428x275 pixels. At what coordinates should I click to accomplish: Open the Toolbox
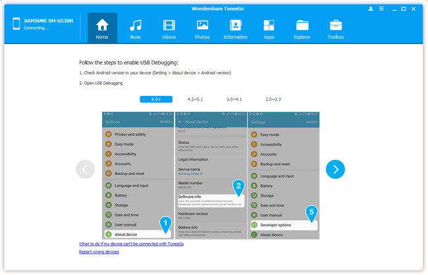[x=335, y=28]
